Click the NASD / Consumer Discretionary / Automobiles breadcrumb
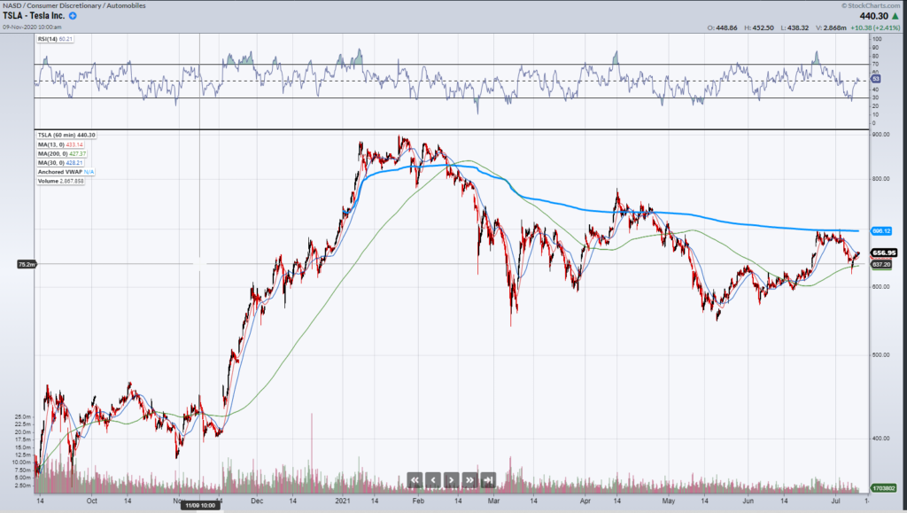 [74, 5]
